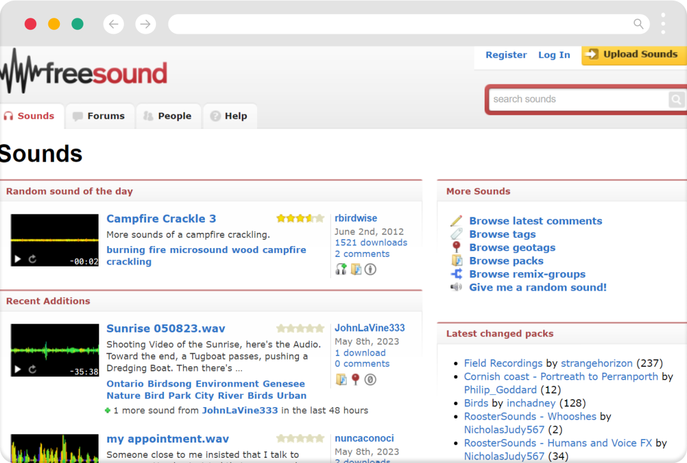
Task: Click the pack icon for Campfire Crackle 3
Action: (356, 269)
